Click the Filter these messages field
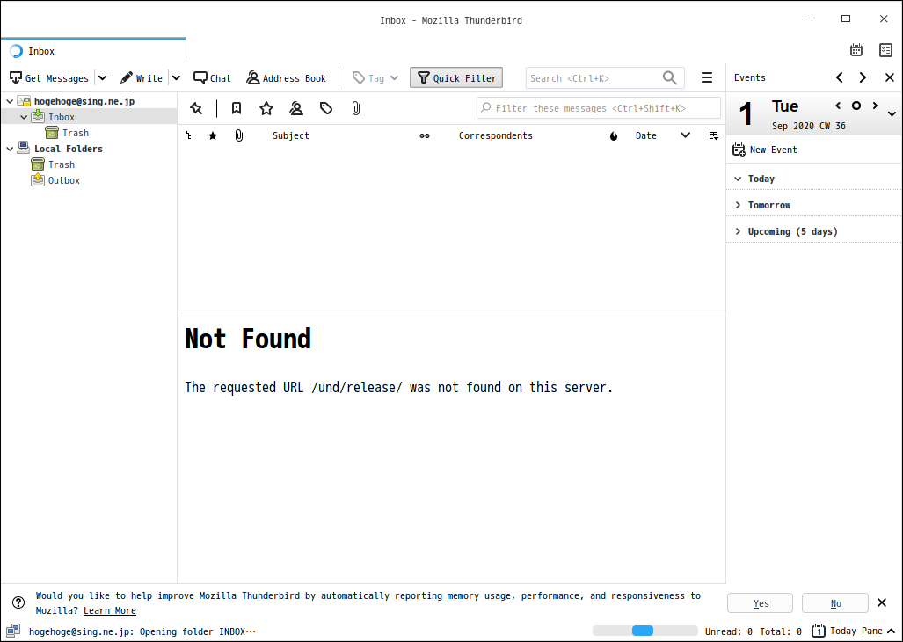The height and width of the screenshot is (642, 903). click(599, 108)
